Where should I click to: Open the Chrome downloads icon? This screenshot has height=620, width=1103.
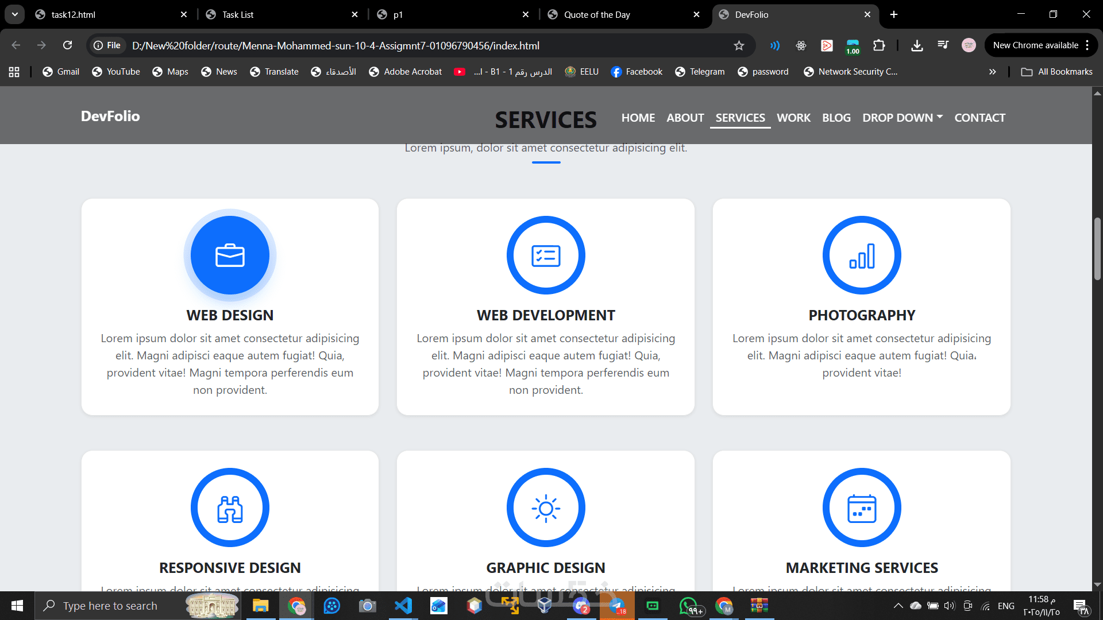(x=917, y=45)
